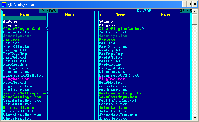
Task: Select the '..' parent entry in the right panel
Action: click(x=101, y=19)
